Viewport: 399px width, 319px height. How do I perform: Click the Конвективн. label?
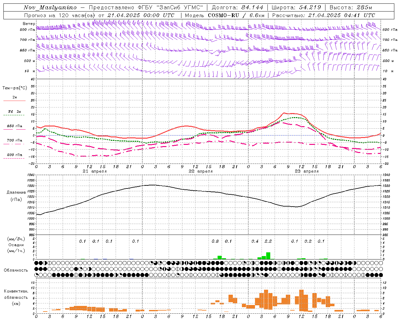point(16,291)
